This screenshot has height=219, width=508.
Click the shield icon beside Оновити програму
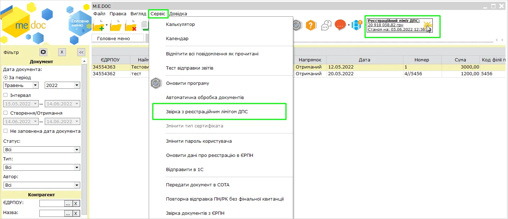tap(156, 83)
